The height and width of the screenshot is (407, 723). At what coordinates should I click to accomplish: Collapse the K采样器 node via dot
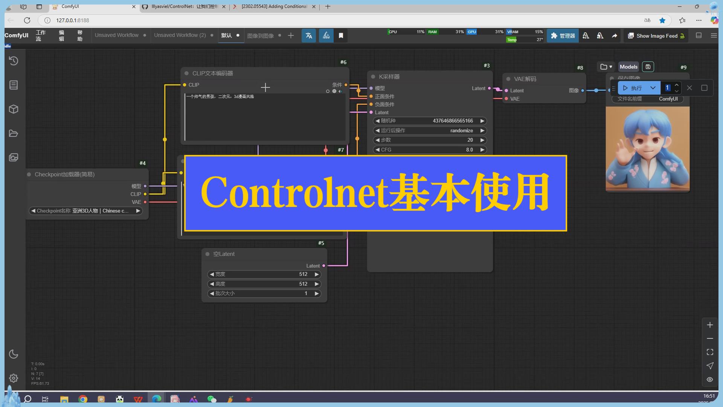[x=373, y=77]
